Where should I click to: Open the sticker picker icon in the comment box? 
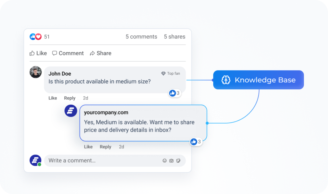point(178,161)
